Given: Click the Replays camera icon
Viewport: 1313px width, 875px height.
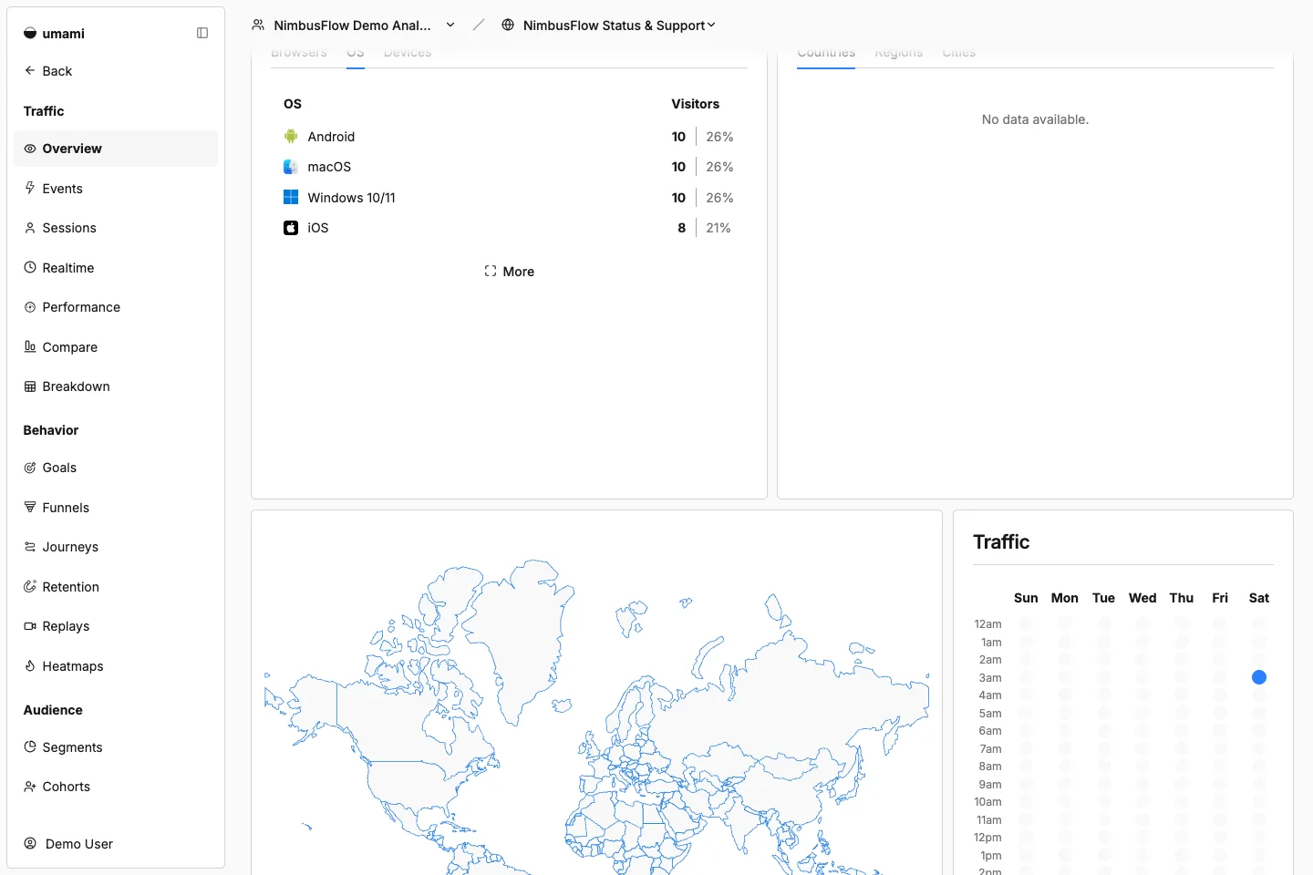Looking at the screenshot, I should pyautogui.click(x=30, y=626).
